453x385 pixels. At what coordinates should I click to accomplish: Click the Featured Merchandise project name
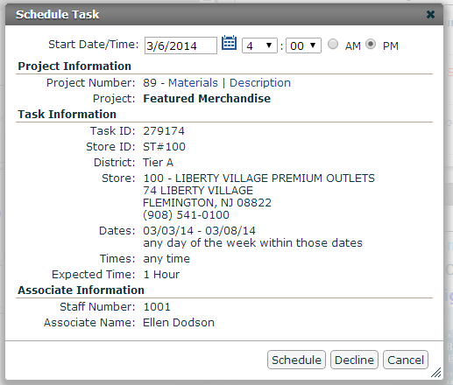[207, 99]
